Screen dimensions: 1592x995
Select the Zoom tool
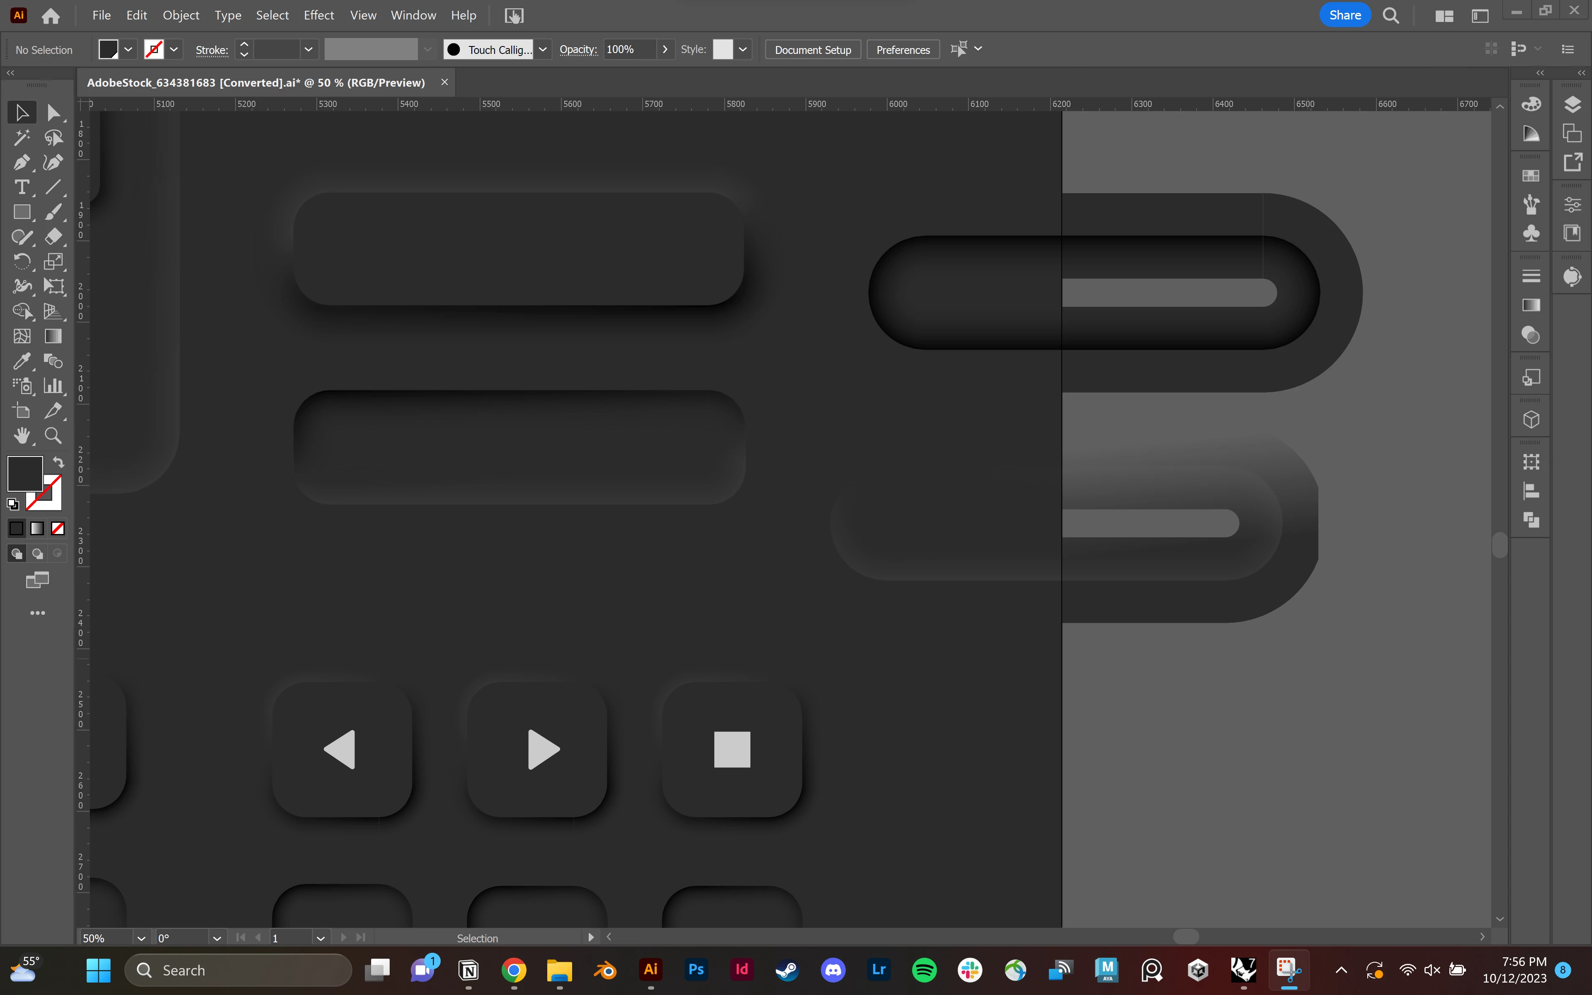point(53,436)
